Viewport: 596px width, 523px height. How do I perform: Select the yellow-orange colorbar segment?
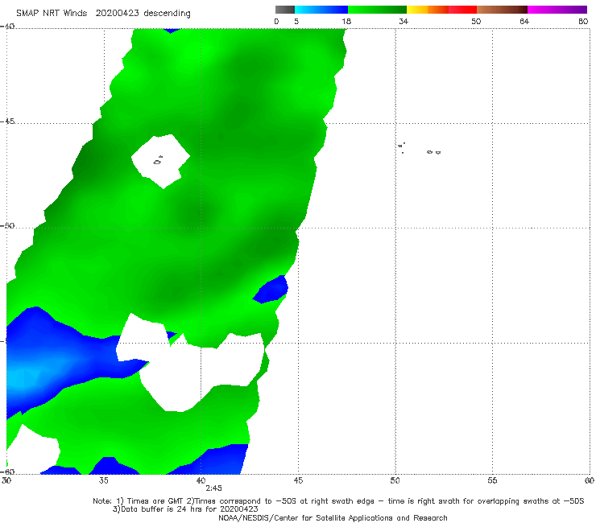(427, 10)
